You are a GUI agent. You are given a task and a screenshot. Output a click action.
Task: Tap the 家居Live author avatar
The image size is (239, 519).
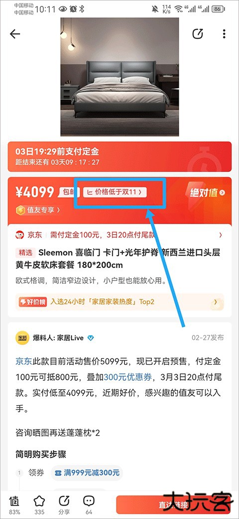[22, 338]
